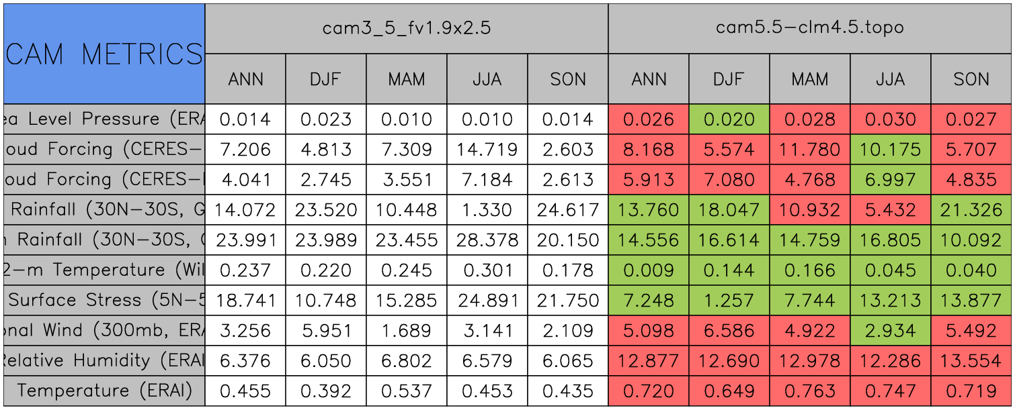Select the cam3_5_fv1.9x2.5 model header
Screen dimensions: 1015x410
pyautogui.click(x=406, y=28)
